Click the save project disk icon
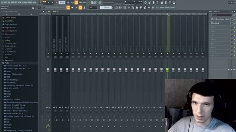236x132 pixels. 162,3
